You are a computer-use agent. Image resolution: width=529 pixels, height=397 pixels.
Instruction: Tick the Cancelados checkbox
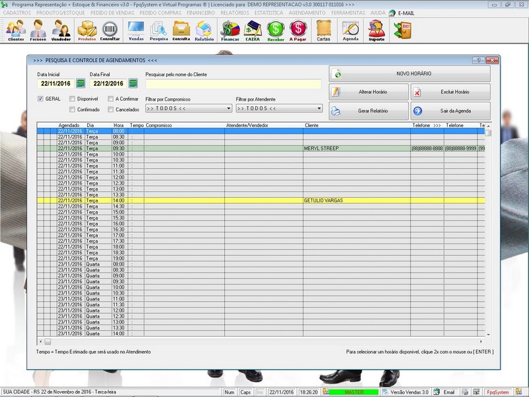point(110,109)
